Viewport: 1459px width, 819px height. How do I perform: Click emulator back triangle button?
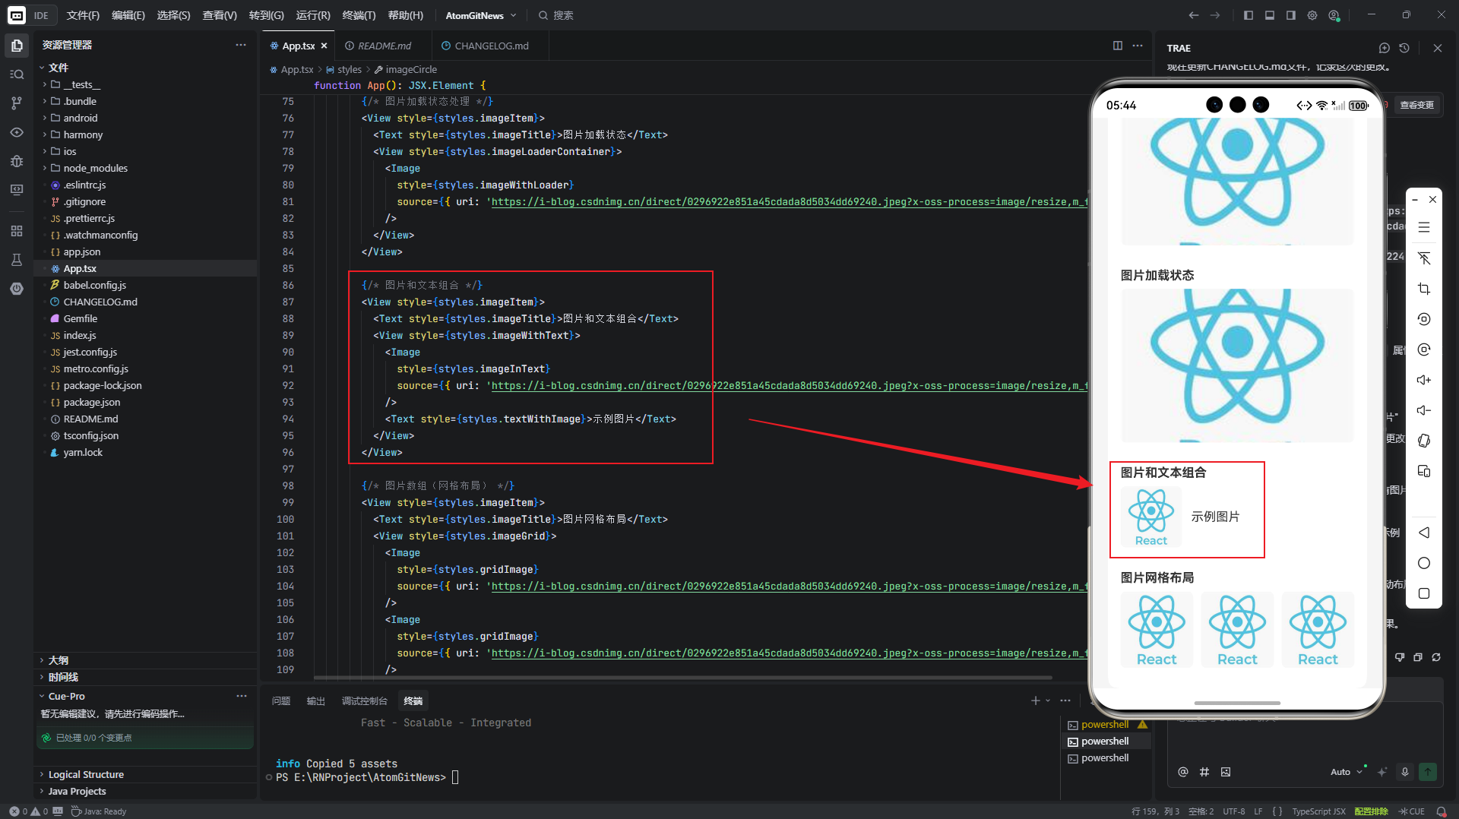(x=1424, y=533)
